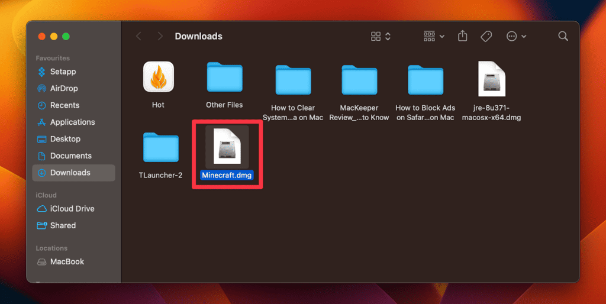
Task: Go forward with the forward arrow
Action: pos(160,36)
